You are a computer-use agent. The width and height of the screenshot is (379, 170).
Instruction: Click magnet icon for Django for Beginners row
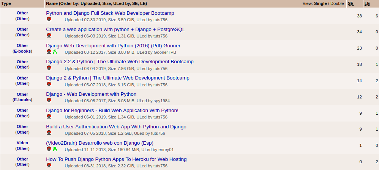(49, 117)
